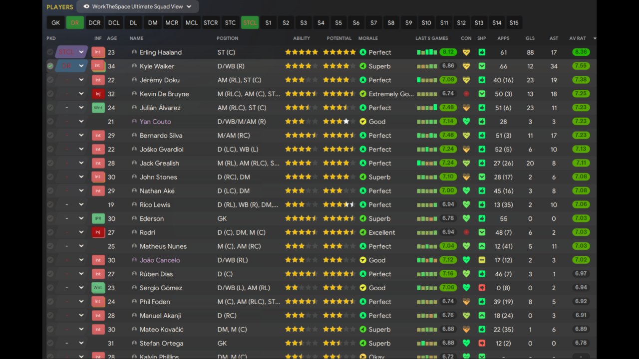639x359 pixels.
Task: Open João Cancelo's player profile
Action: coord(160,260)
